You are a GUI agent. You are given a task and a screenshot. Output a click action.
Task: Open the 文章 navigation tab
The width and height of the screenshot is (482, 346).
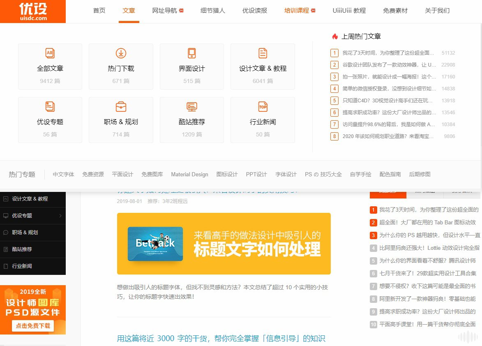tap(129, 10)
